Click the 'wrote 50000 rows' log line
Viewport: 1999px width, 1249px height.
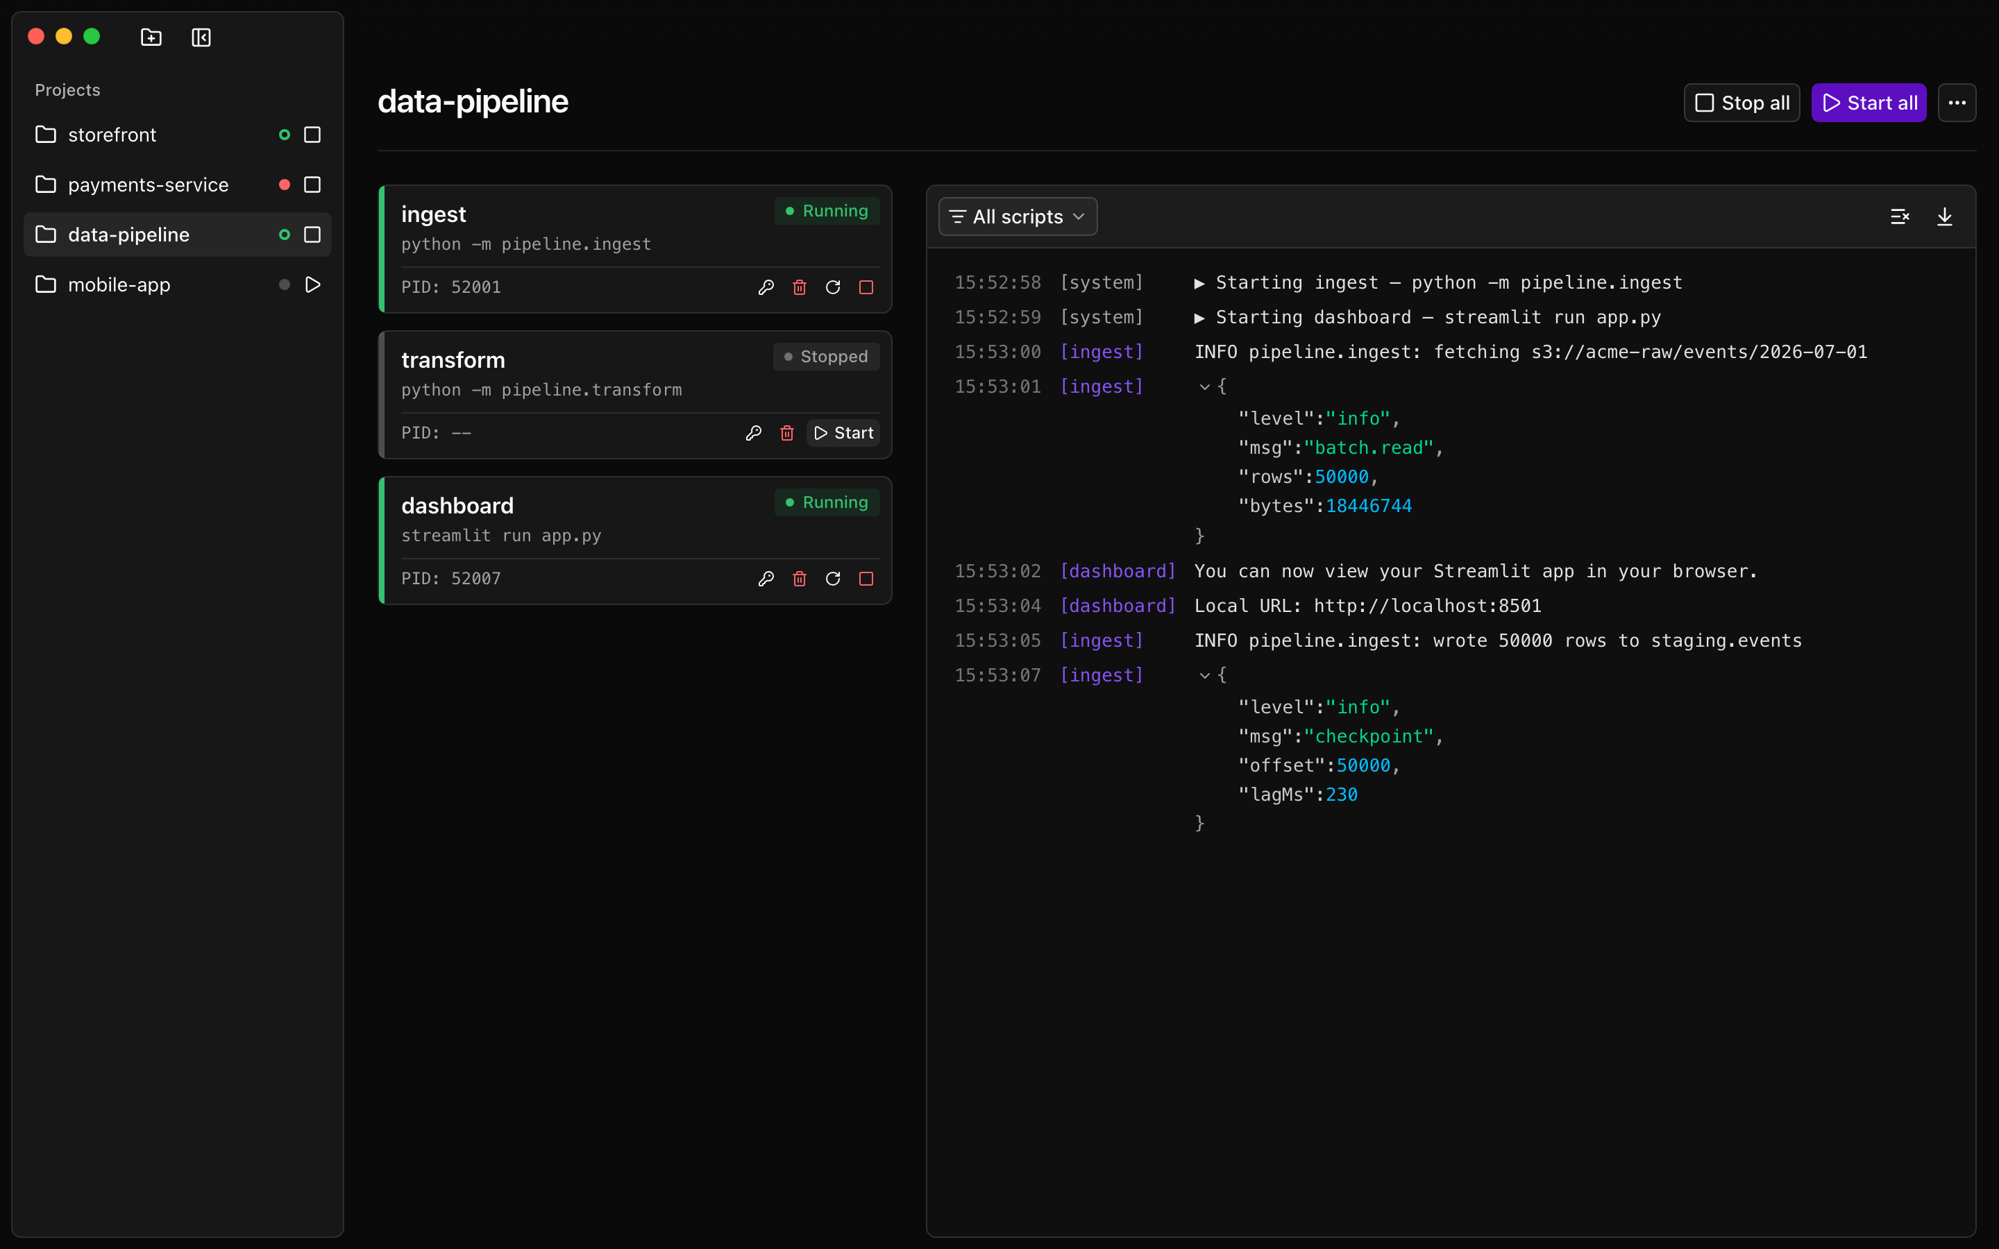(x=1498, y=640)
